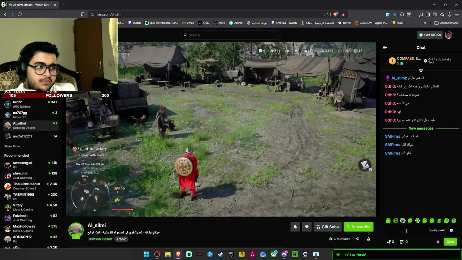Open the Brave music playlist icon
The height and width of the screenshot is (260, 462).
pyautogui.click(x=420, y=14)
